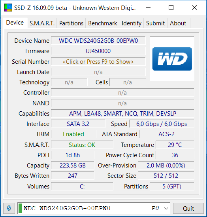Open the drive selector dropdown arrow
Image resolution: width=207 pixels, height=217 pixels.
[166, 208]
